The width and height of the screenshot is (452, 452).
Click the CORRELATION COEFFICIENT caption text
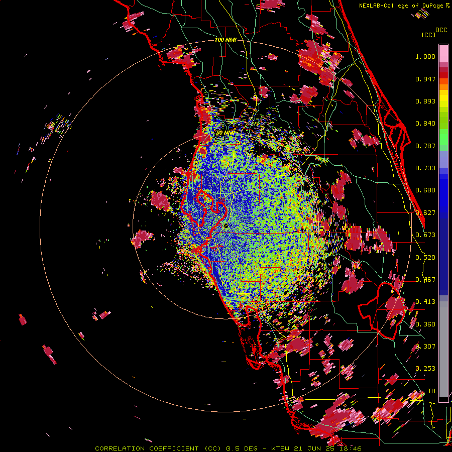click(x=147, y=448)
